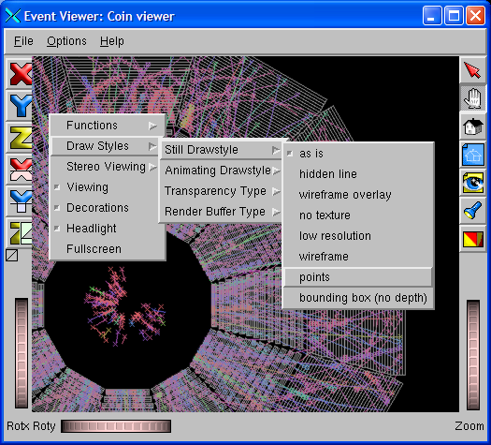The width and height of the screenshot is (491, 445).
Task: Click the flashlight Seek icon
Action: coord(473,211)
